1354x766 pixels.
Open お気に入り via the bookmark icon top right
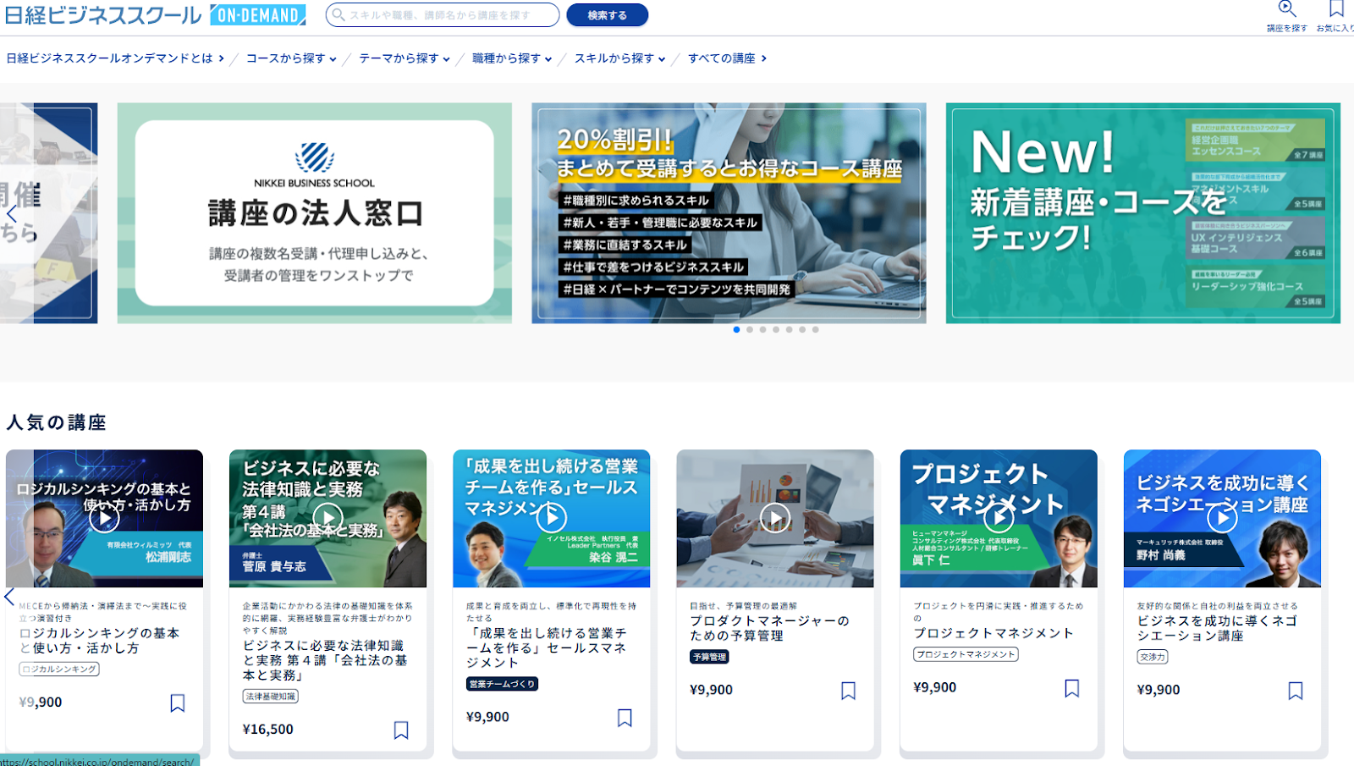pyautogui.click(x=1335, y=10)
